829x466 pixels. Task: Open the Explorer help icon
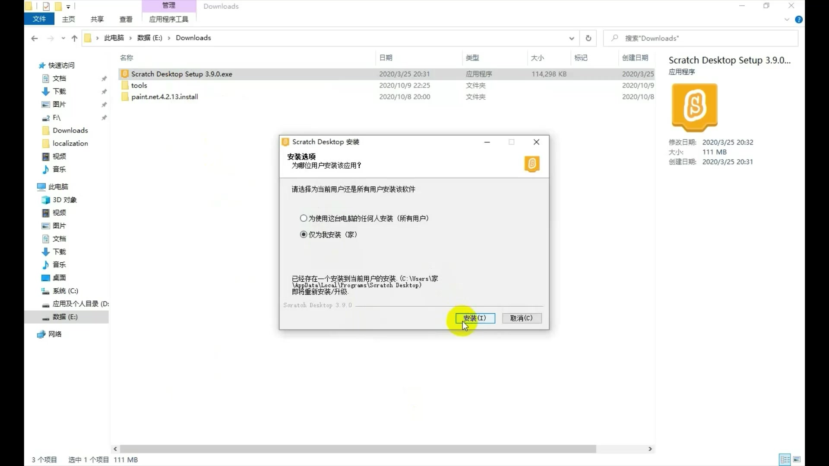[799, 19]
